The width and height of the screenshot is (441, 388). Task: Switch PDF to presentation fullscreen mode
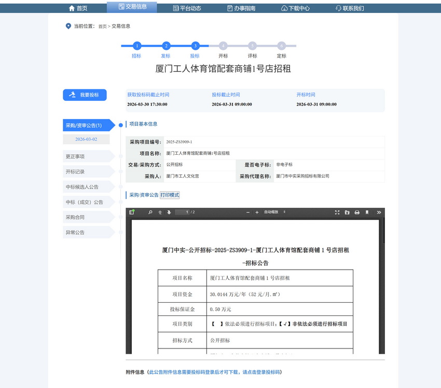pos(337,212)
